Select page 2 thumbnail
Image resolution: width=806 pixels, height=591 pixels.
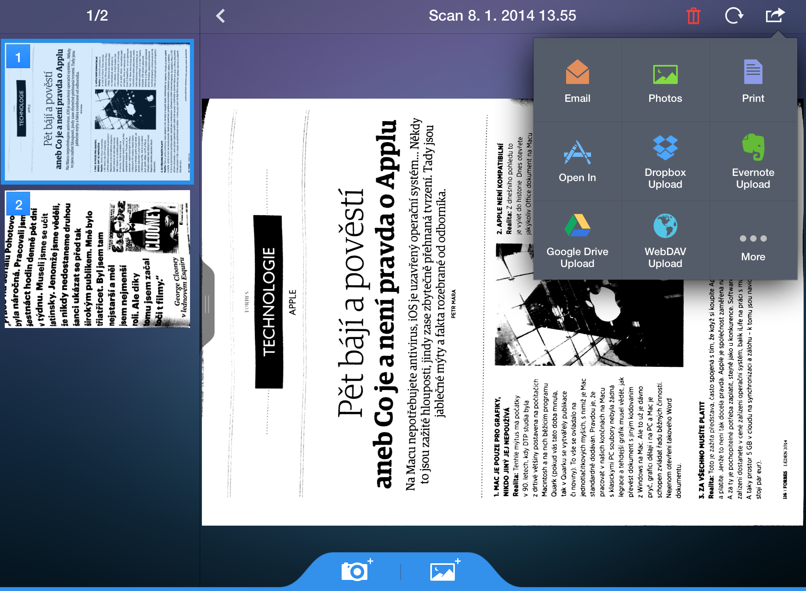(x=97, y=259)
